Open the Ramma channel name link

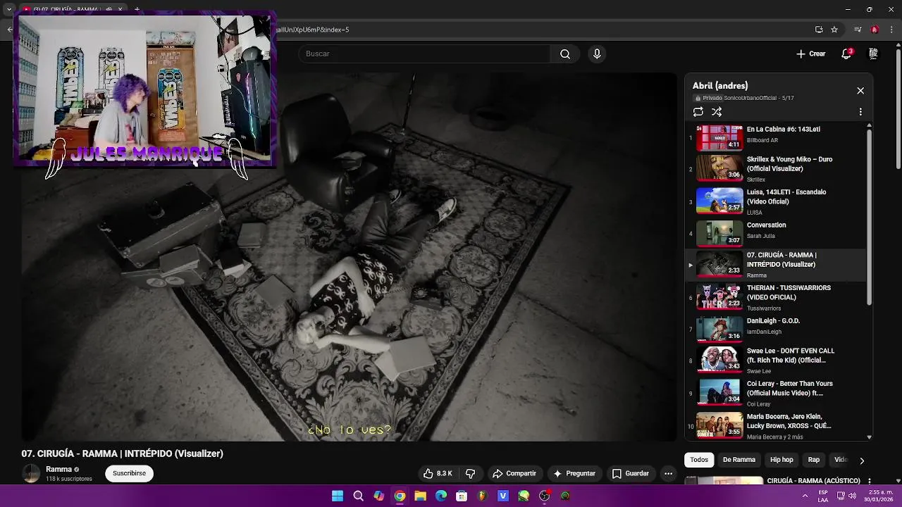(x=58, y=470)
